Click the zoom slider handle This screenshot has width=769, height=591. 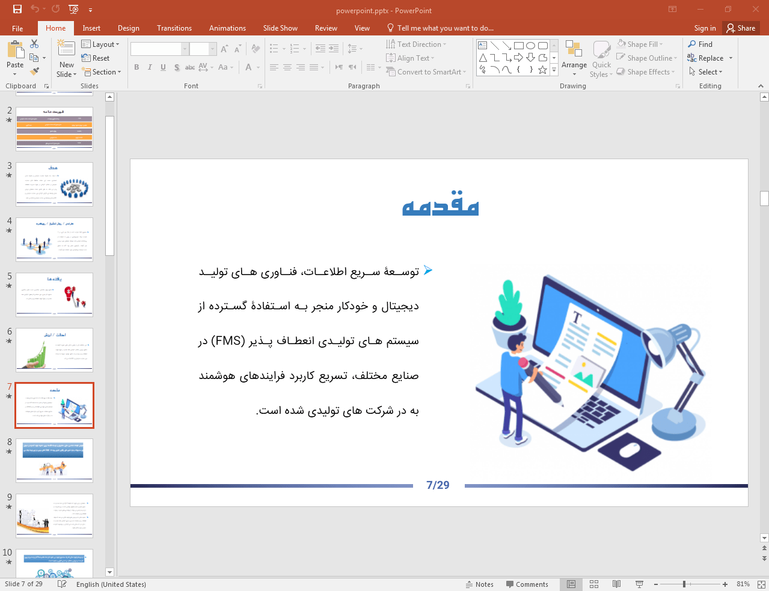pyautogui.click(x=684, y=584)
